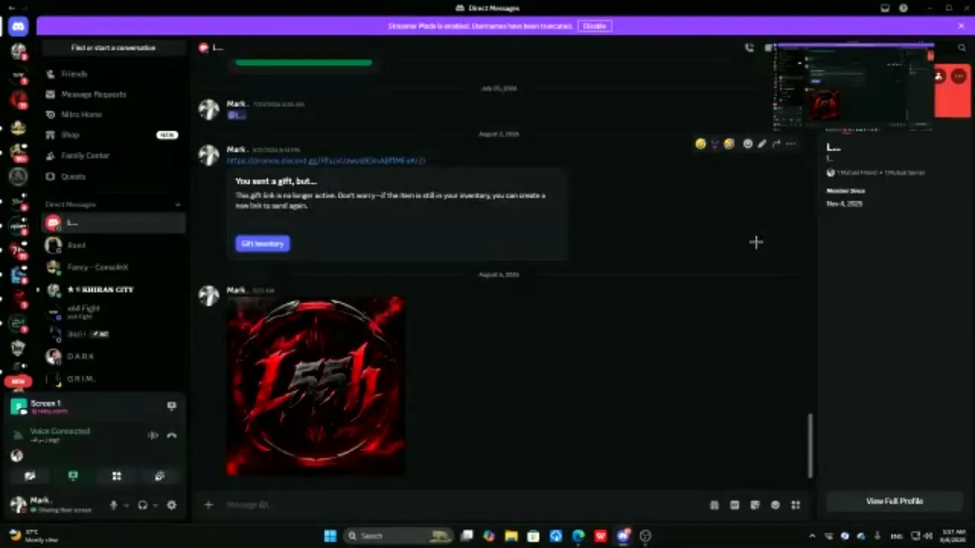The image size is (975, 548).
Task: Open the Activities grid button in voice panel
Action: click(117, 476)
